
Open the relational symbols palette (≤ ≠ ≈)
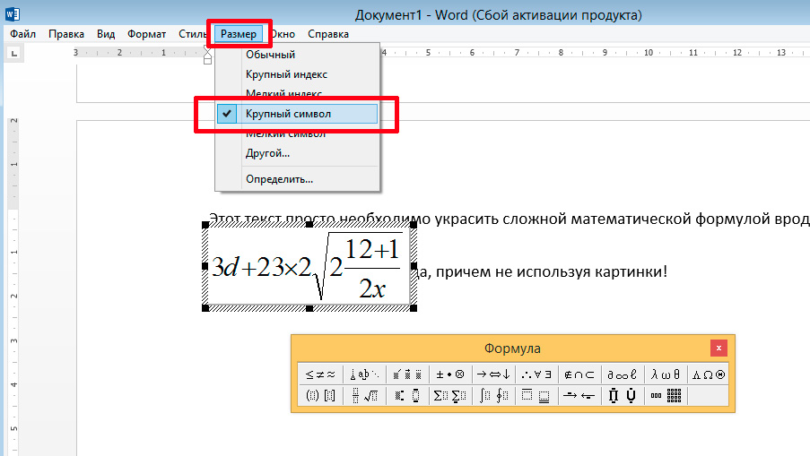(320, 374)
